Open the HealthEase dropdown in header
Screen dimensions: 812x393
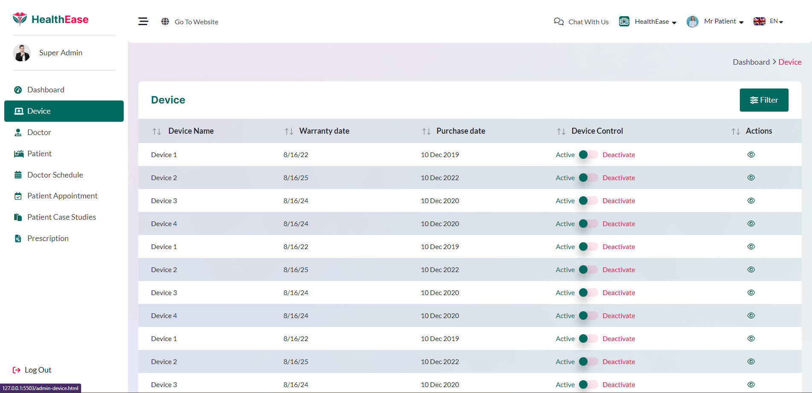point(655,22)
